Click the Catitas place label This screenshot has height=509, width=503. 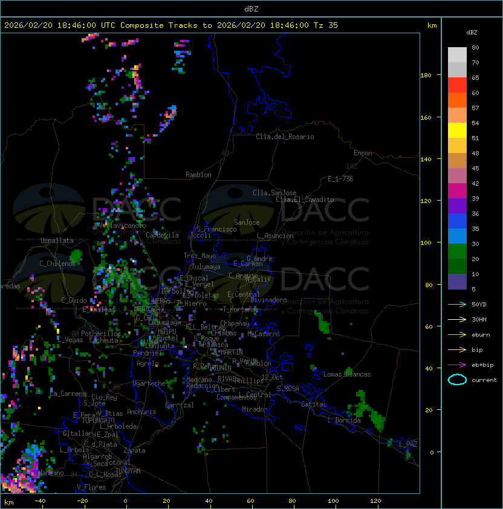click(x=314, y=404)
